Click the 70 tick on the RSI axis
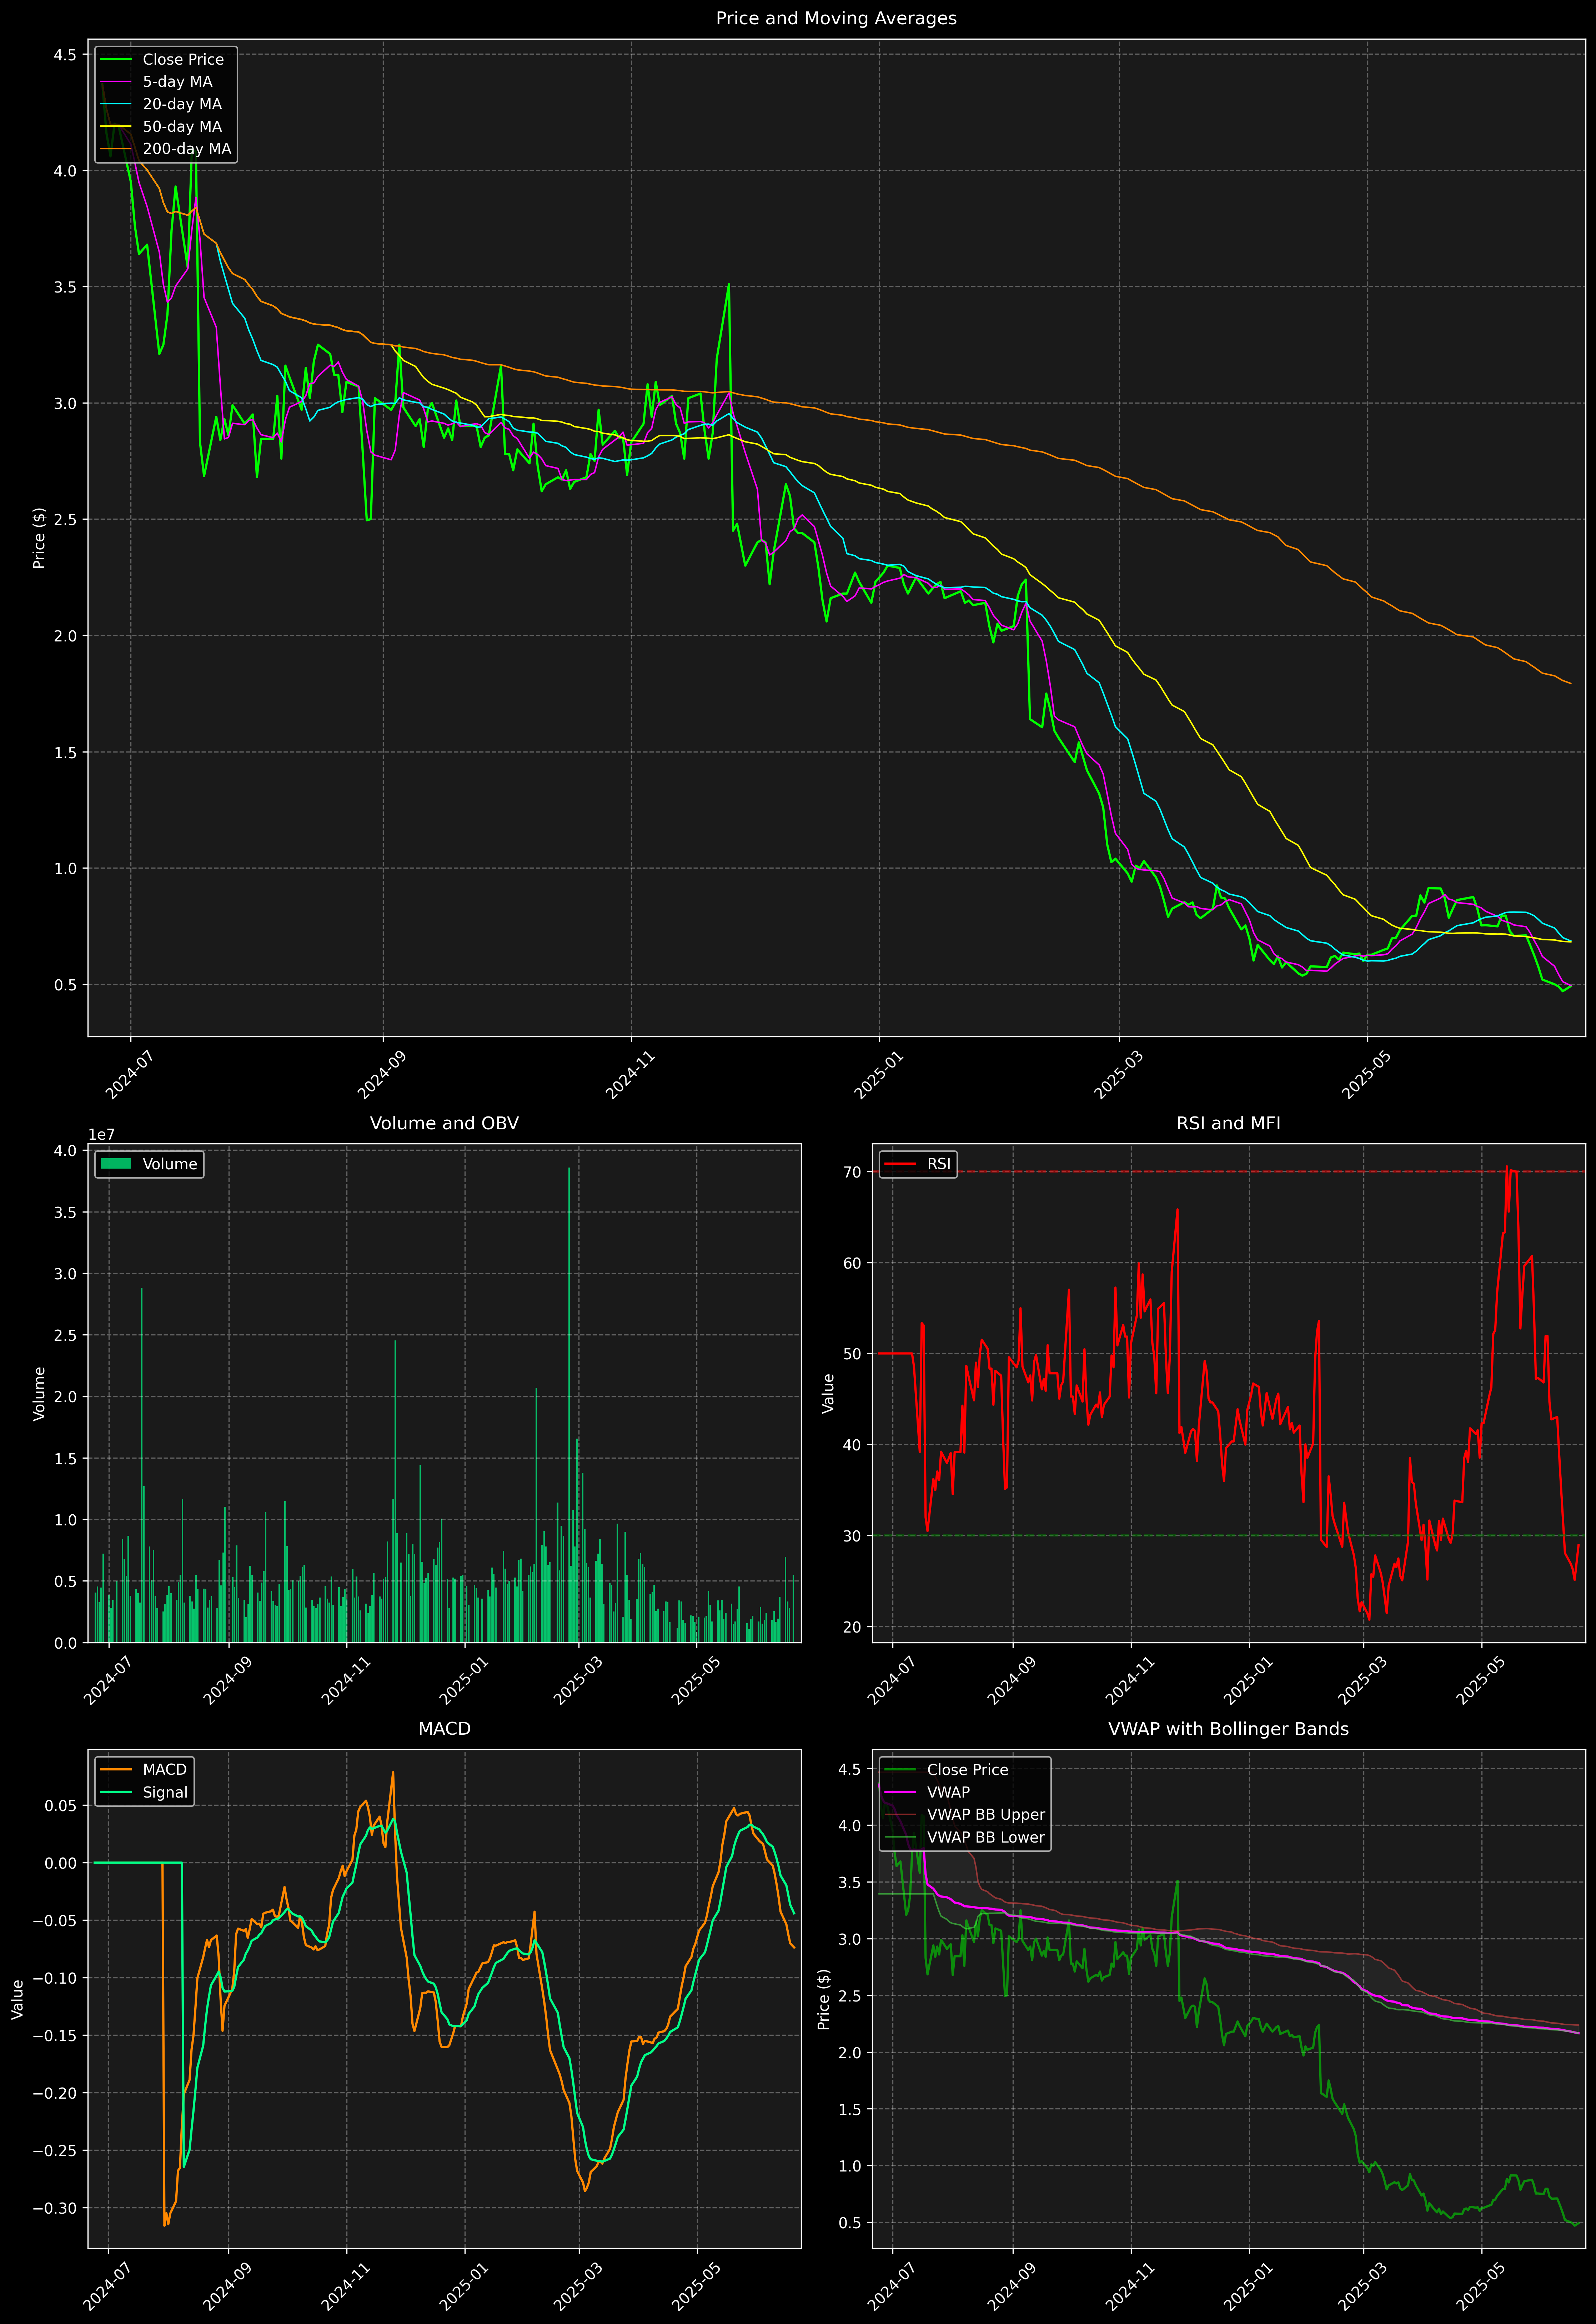The height and width of the screenshot is (2324, 1596). coord(852,1172)
